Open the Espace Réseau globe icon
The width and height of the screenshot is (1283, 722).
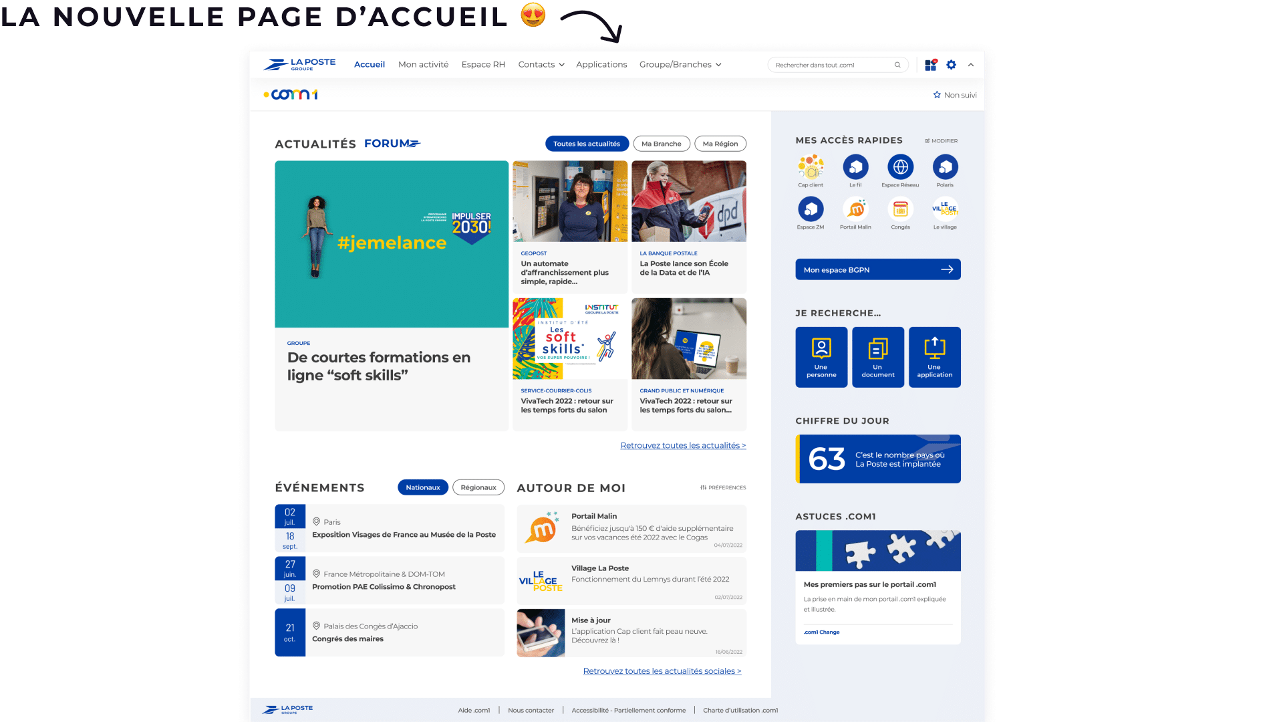900,166
